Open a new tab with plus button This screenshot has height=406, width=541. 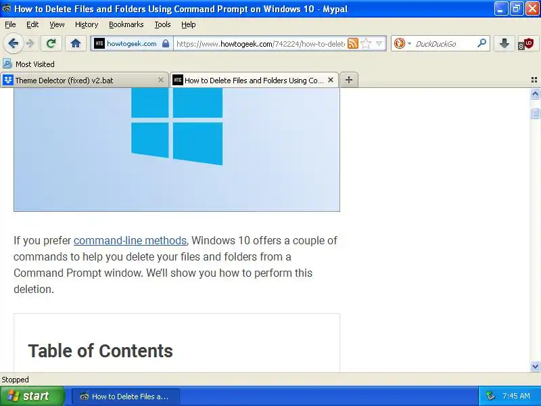pyautogui.click(x=349, y=80)
